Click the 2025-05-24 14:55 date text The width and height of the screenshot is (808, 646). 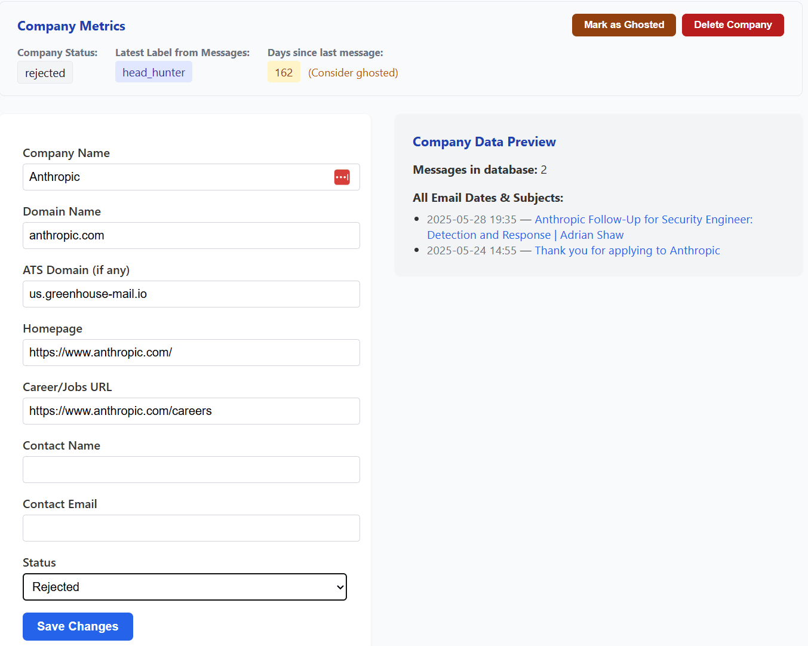pyautogui.click(x=471, y=251)
